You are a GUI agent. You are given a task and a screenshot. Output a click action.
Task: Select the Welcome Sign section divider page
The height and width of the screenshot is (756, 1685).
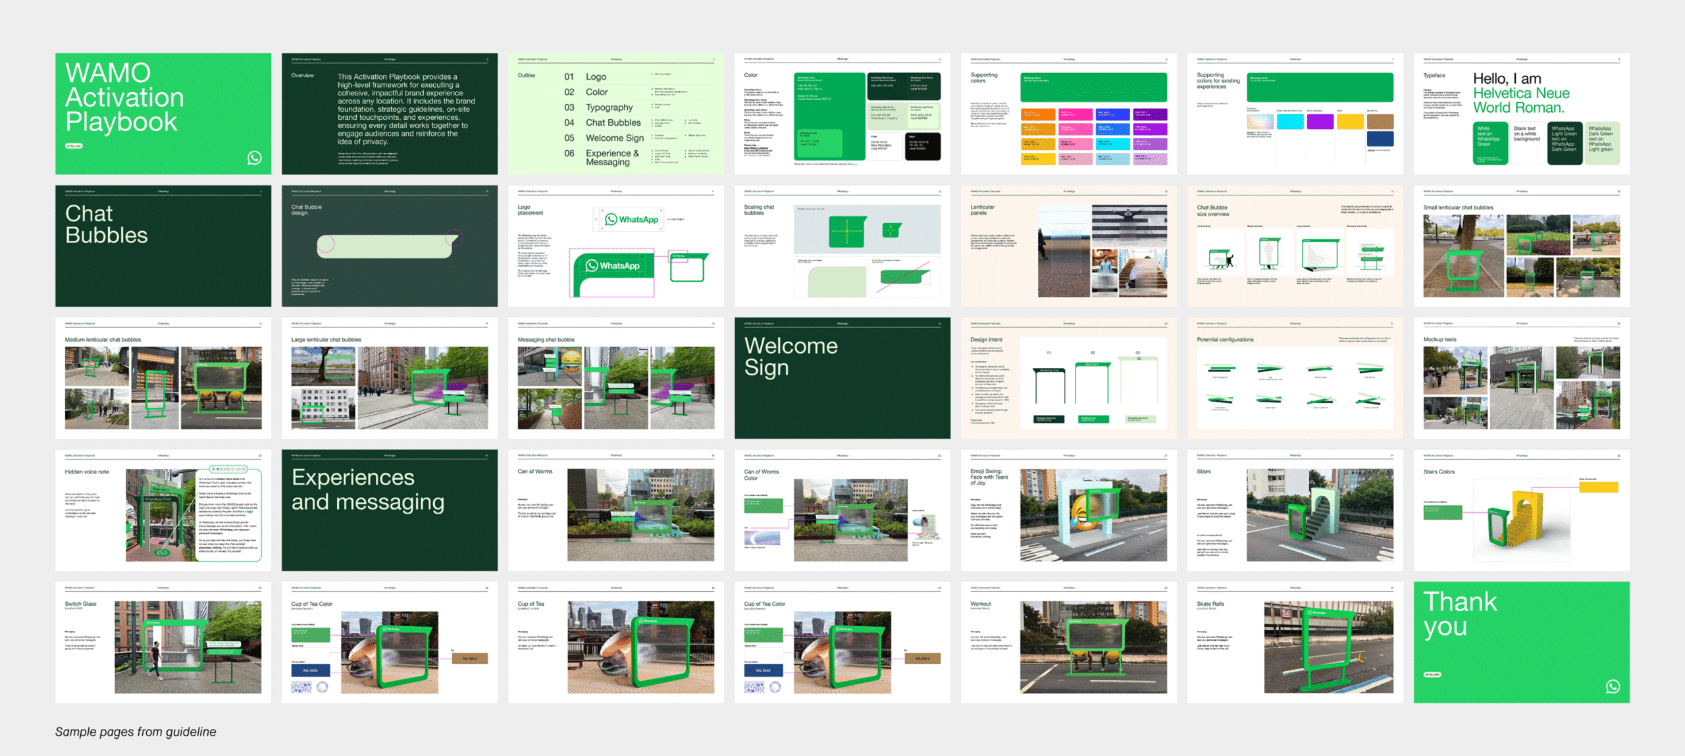point(842,378)
